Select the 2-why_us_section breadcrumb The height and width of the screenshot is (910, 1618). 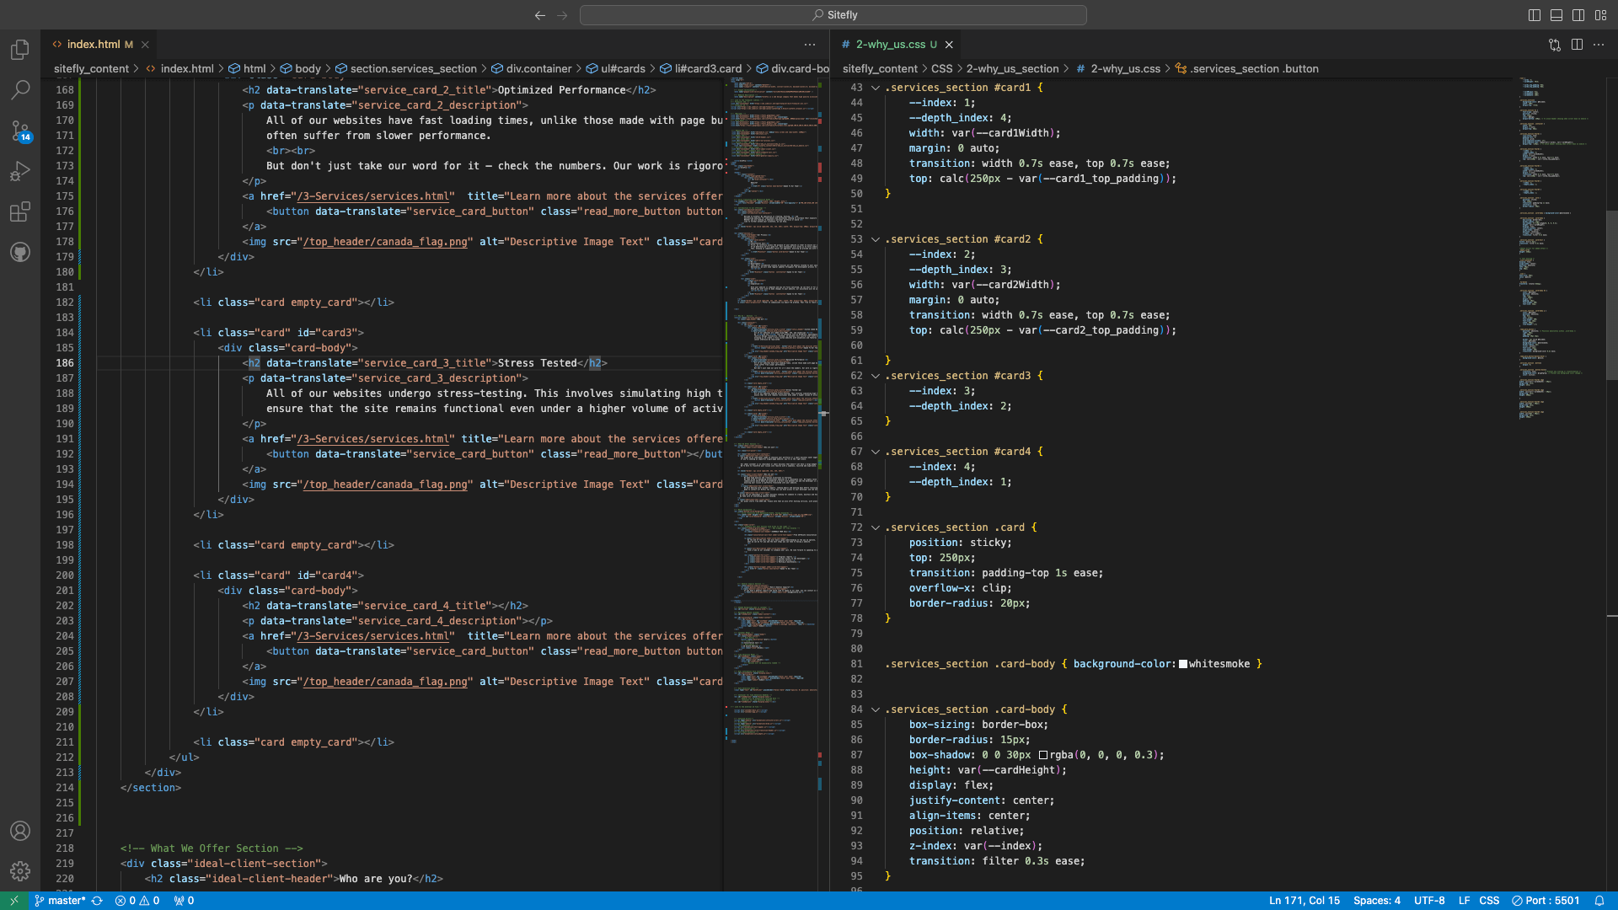[1012, 69]
